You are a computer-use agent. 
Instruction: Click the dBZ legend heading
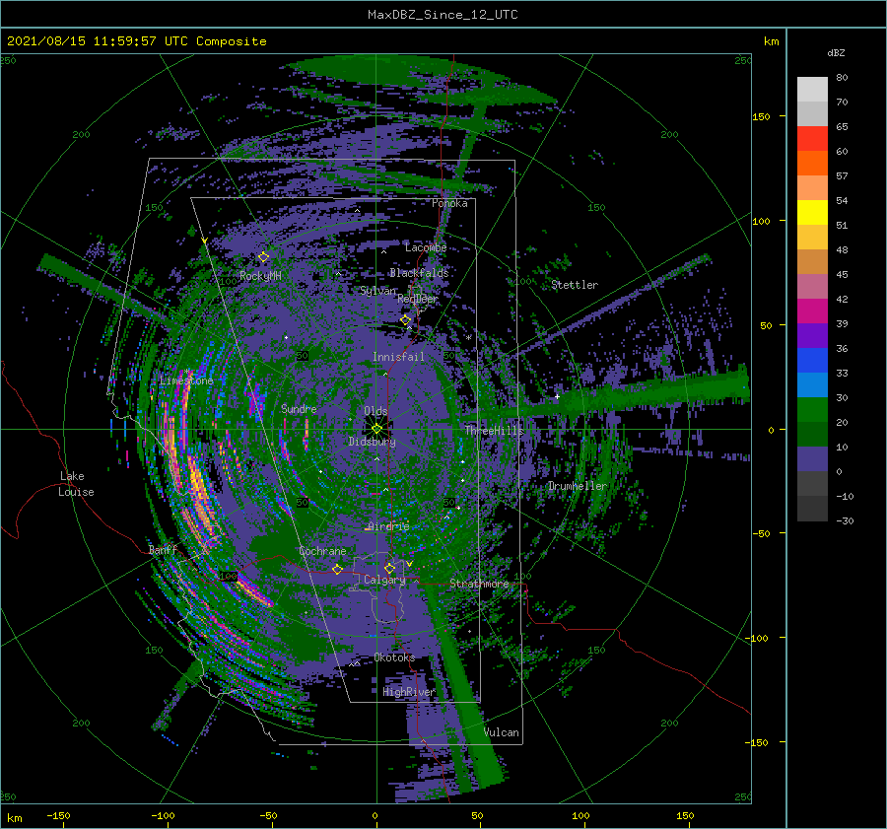pyautogui.click(x=836, y=53)
